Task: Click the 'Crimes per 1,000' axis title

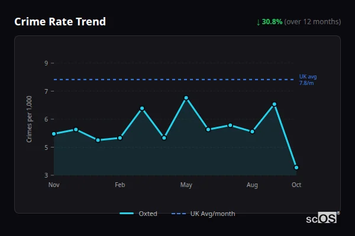Action: coord(29,119)
